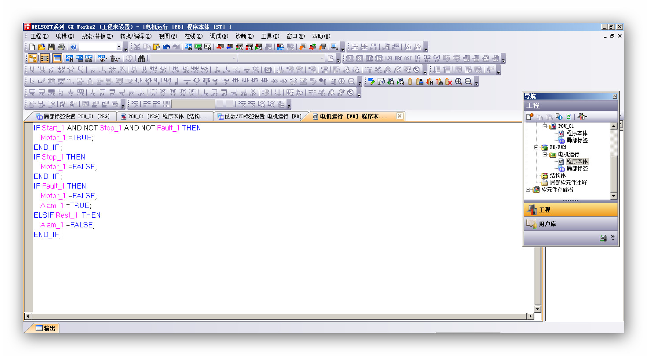Click the Undo arrow icon
The width and height of the screenshot is (647, 356).
(x=166, y=47)
